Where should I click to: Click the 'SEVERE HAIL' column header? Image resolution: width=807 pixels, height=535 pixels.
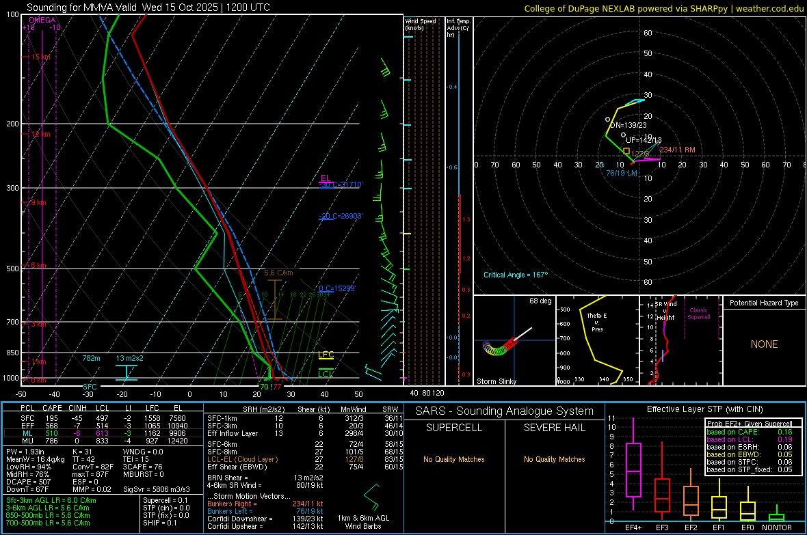554,428
